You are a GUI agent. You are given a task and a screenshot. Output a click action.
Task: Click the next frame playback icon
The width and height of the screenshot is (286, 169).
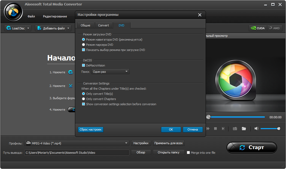coord(223,129)
